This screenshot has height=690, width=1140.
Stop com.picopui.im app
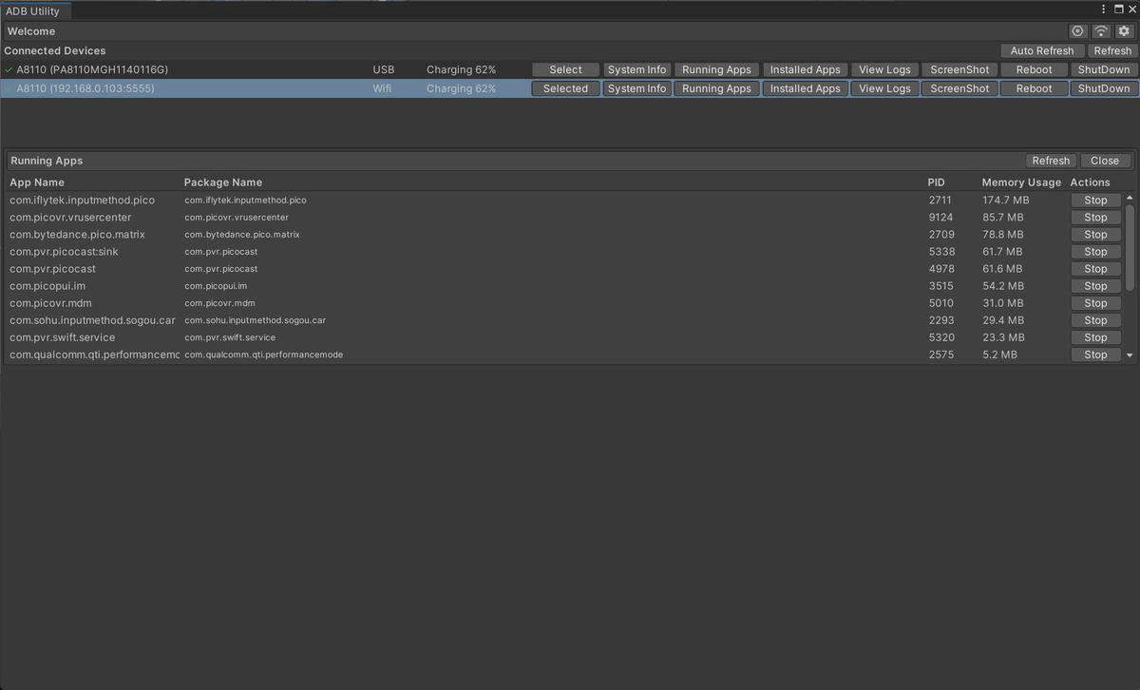click(x=1095, y=286)
